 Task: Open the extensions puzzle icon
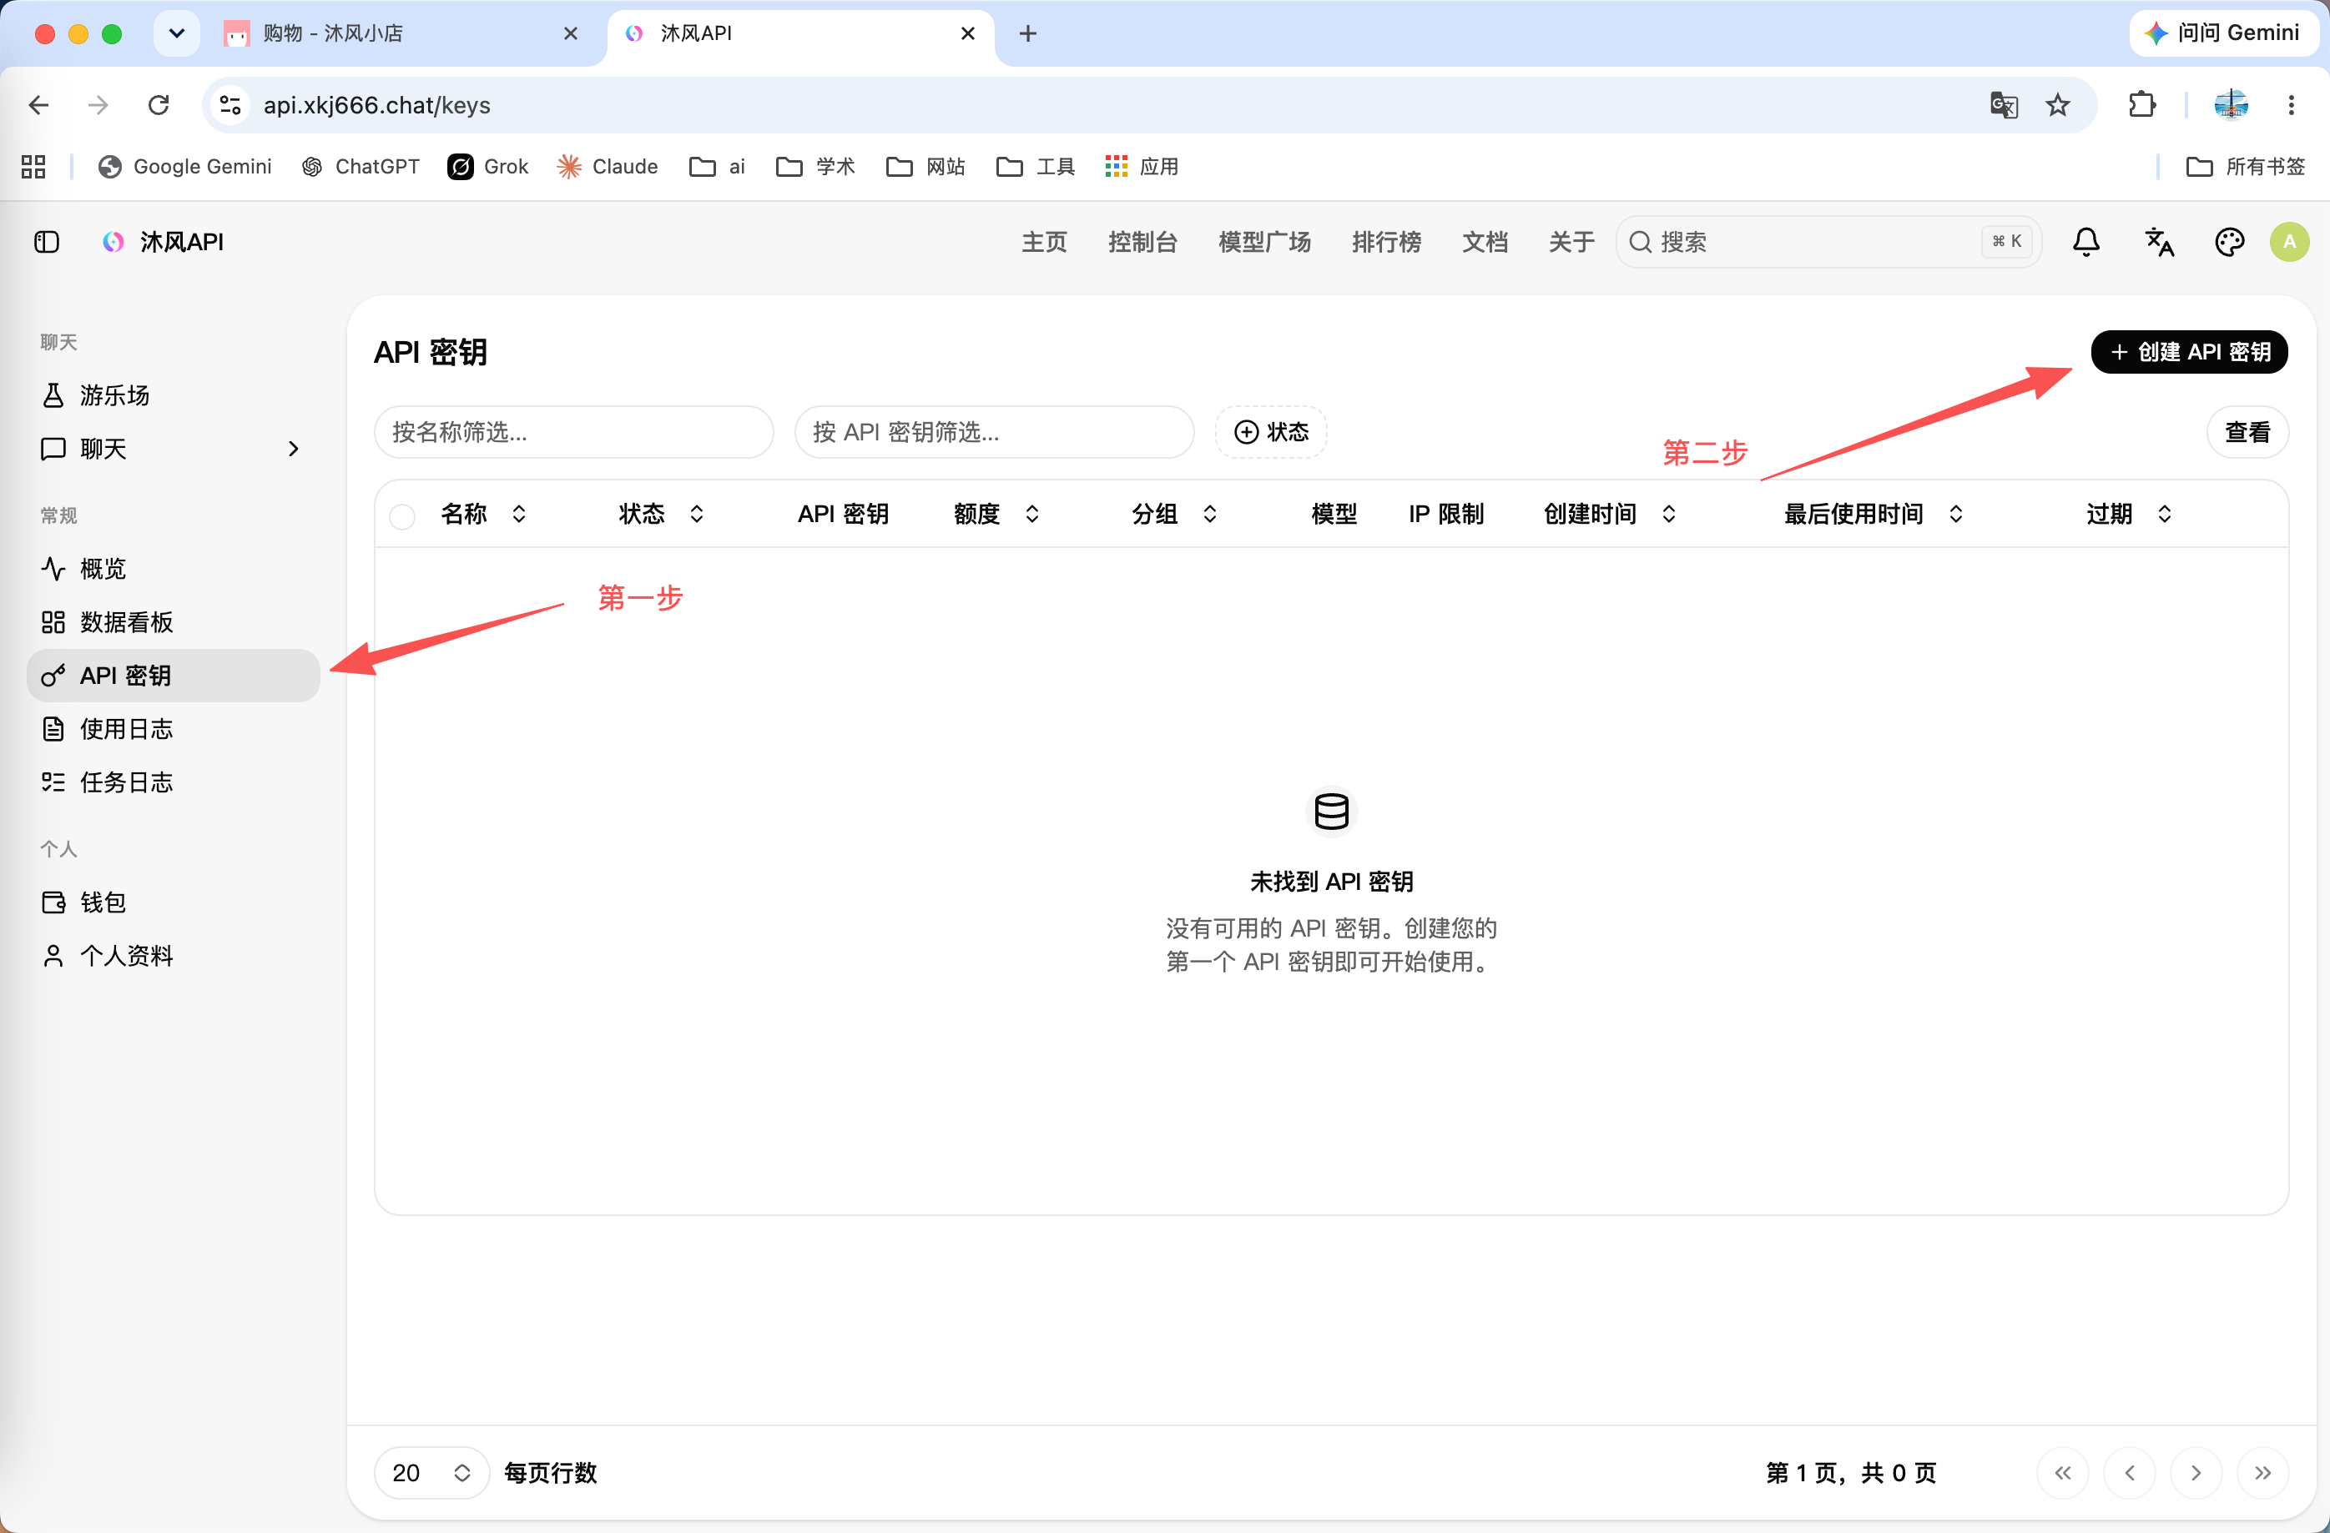coord(2142,105)
